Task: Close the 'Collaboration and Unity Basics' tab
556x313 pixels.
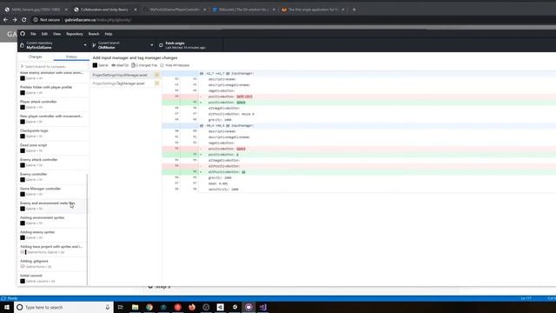Action: [136, 10]
